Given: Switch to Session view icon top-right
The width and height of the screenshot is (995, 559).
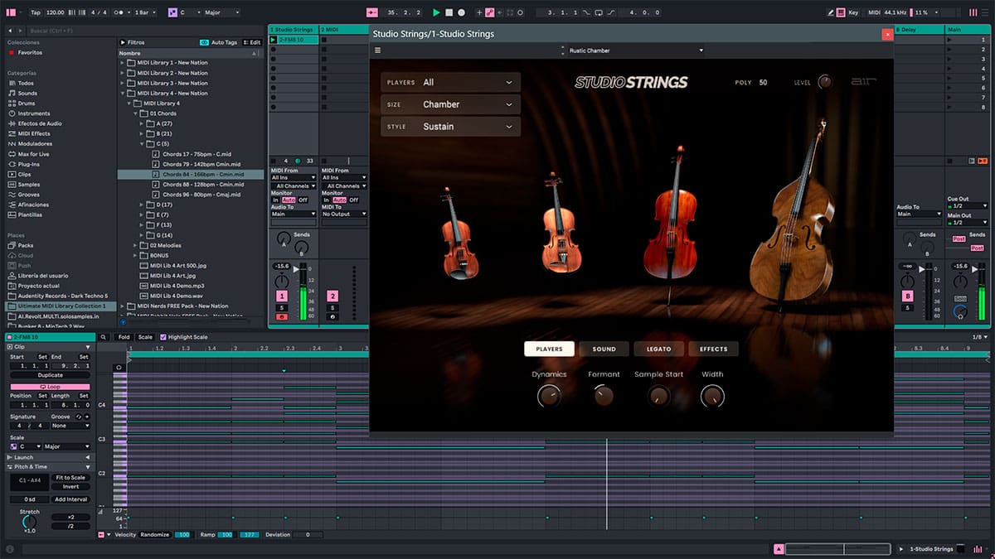Looking at the screenshot, I should coord(972,12).
